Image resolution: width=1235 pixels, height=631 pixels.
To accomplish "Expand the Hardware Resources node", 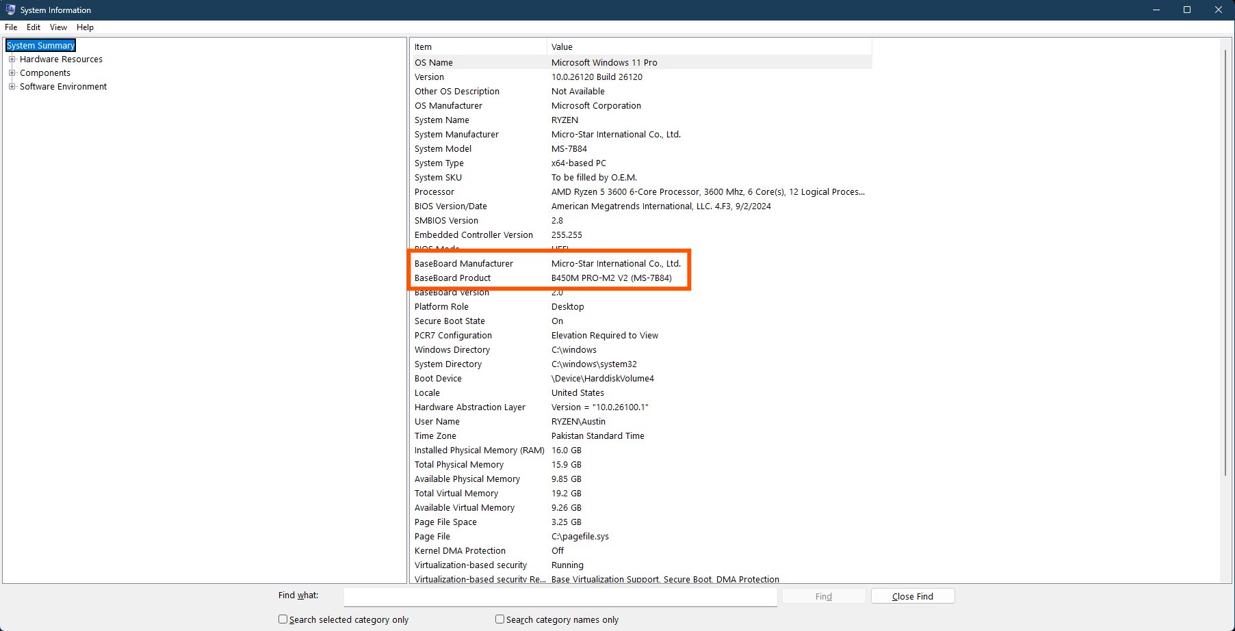I will click(x=12, y=59).
